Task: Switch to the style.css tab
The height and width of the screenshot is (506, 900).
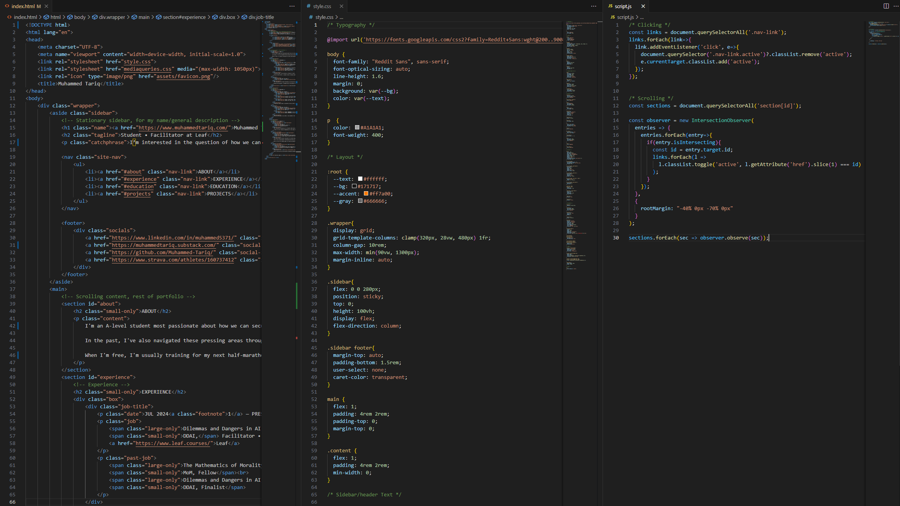Action: click(x=322, y=6)
